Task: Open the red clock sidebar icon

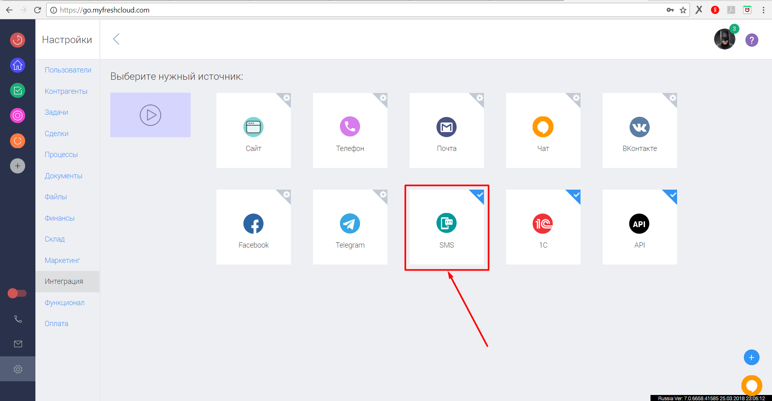Action: (x=18, y=40)
